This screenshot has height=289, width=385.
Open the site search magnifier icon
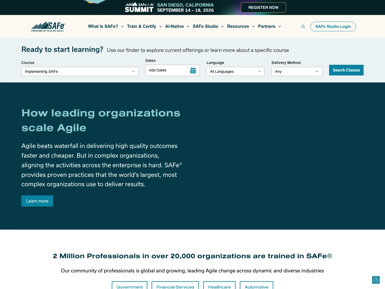[303, 26]
